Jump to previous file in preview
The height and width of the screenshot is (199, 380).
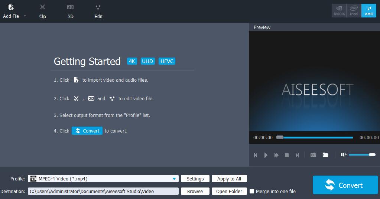click(x=256, y=155)
